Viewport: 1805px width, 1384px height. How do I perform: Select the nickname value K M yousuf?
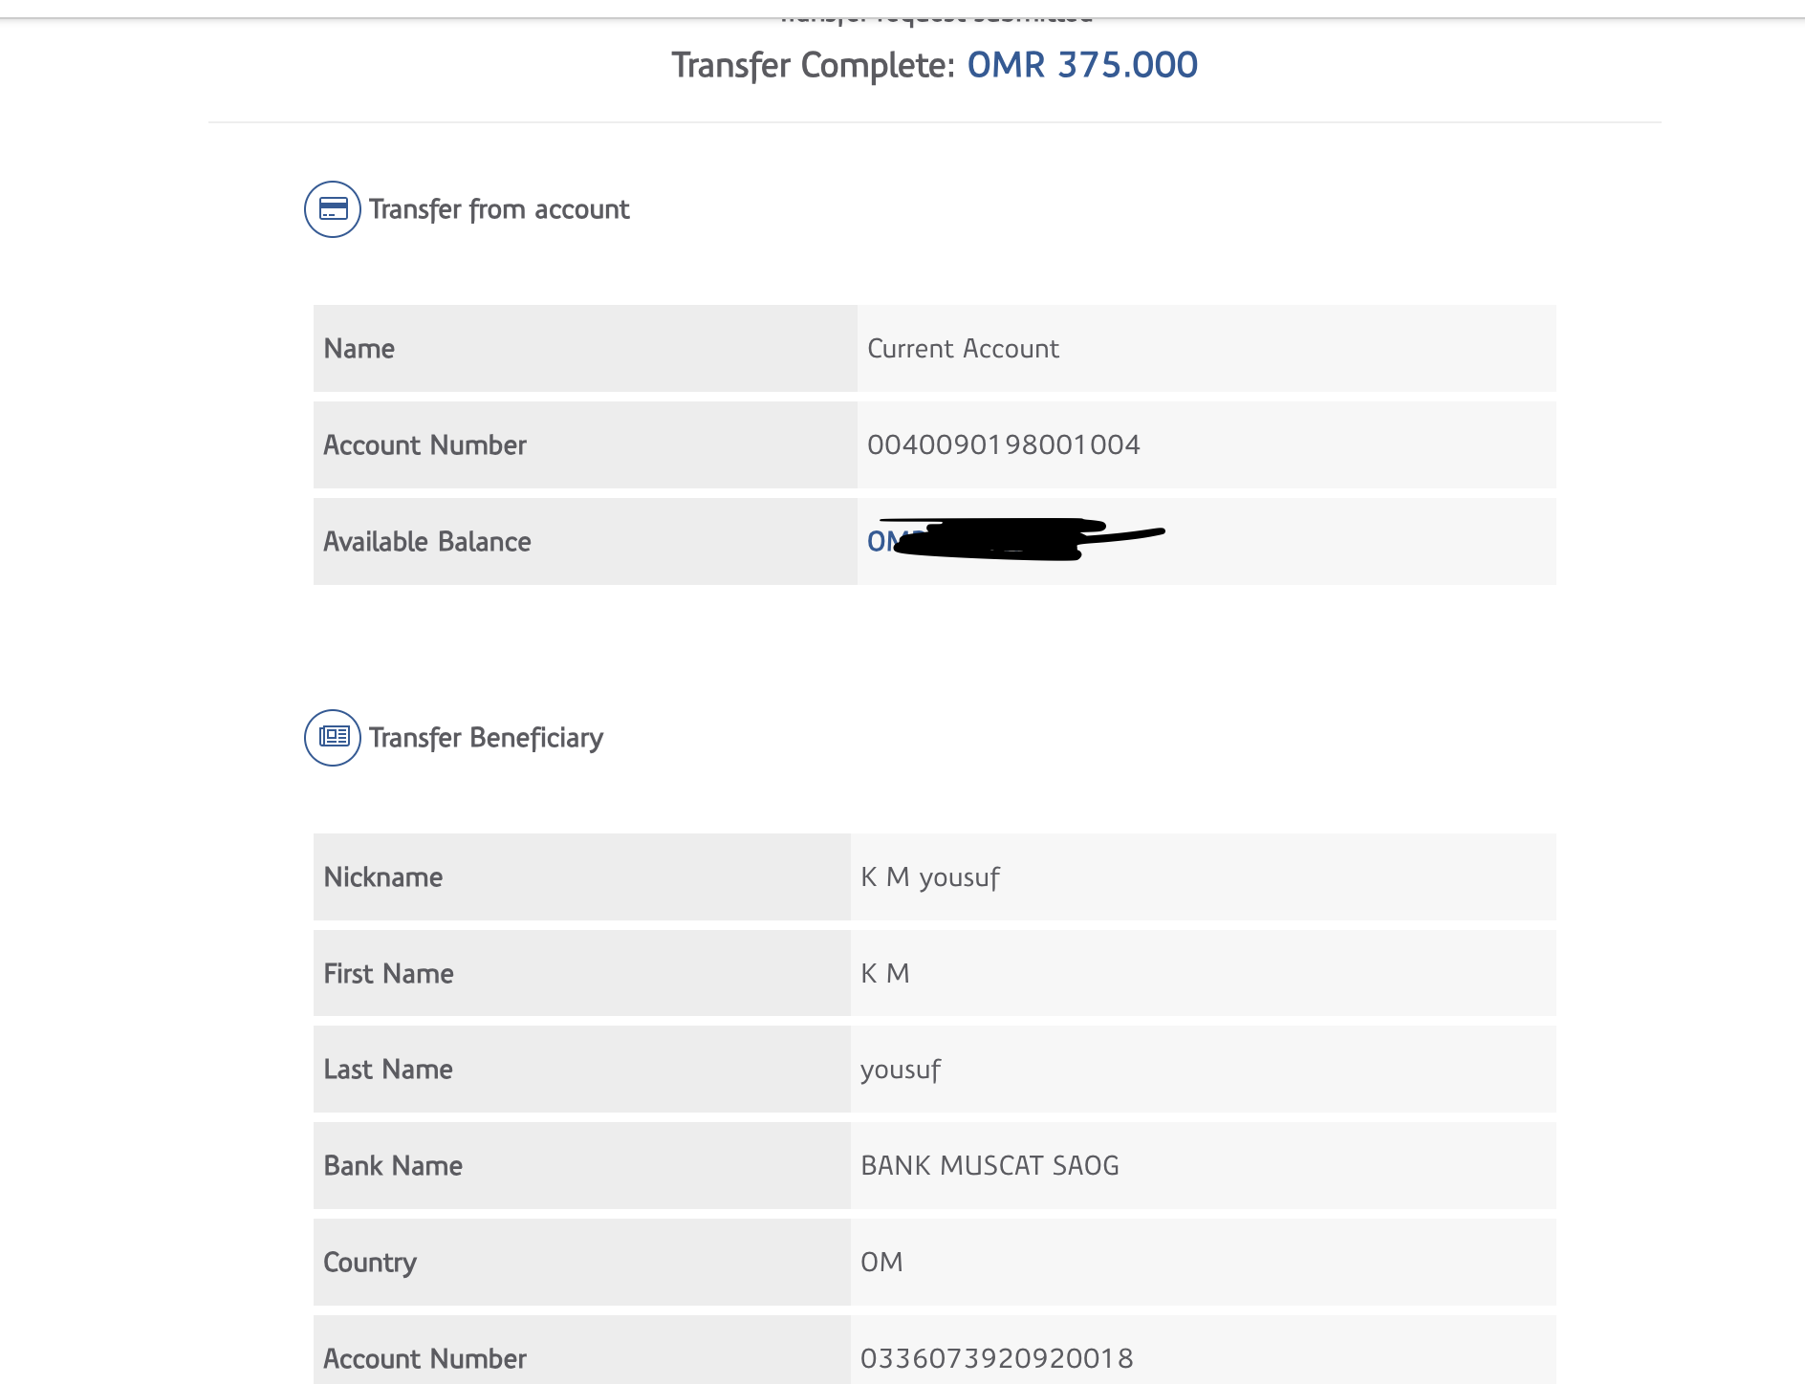pos(929,877)
